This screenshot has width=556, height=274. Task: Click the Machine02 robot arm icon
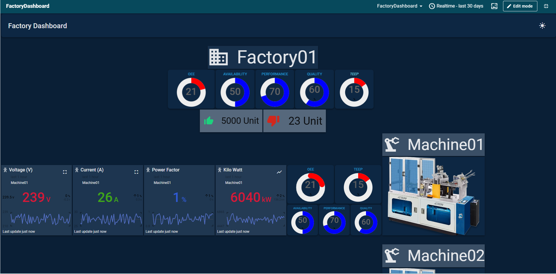pyautogui.click(x=392, y=255)
